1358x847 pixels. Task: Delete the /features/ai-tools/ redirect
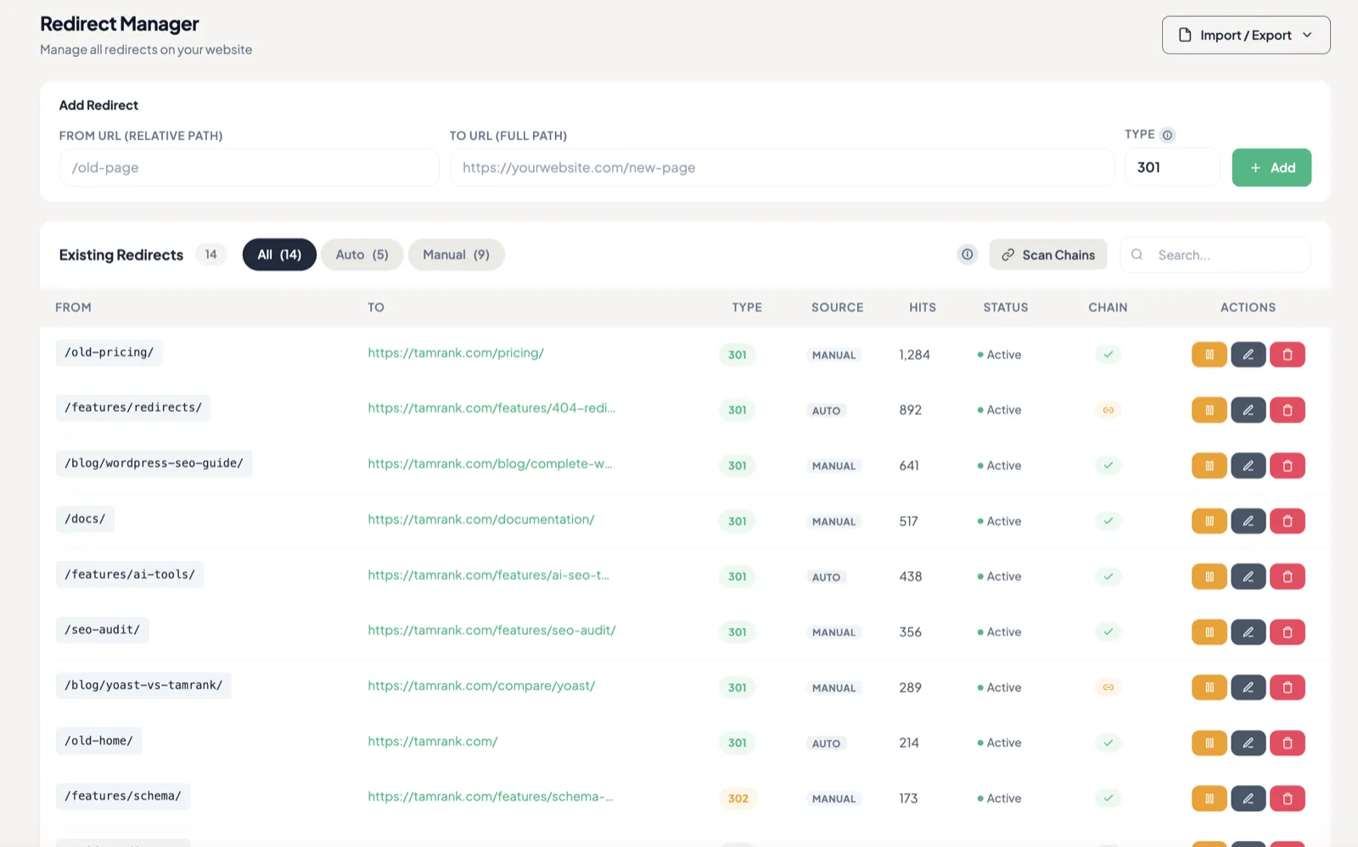[x=1287, y=576]
